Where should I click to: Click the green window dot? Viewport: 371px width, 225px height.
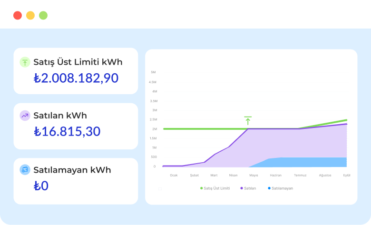click(x=43, y=15)
